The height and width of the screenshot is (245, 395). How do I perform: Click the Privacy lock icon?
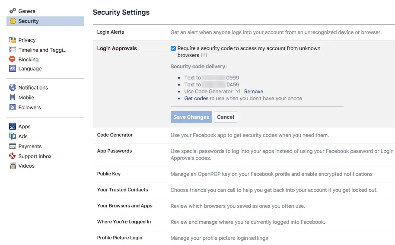pyautogui.click(x=13, y=40)
